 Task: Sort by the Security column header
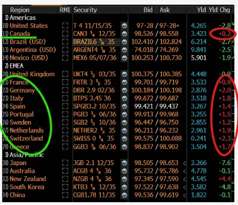[85, 10]
